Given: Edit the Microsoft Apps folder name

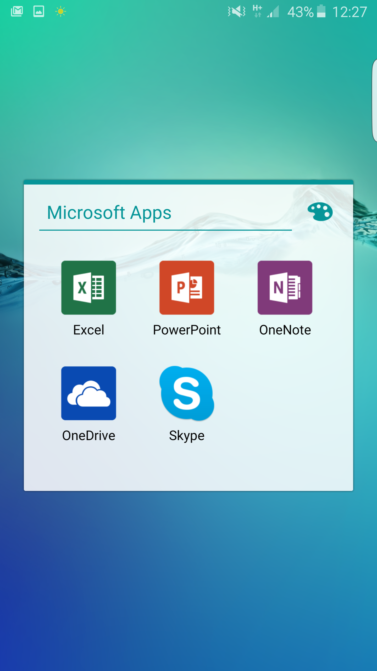Looking at the screenshot, I should tap(109, 213).
